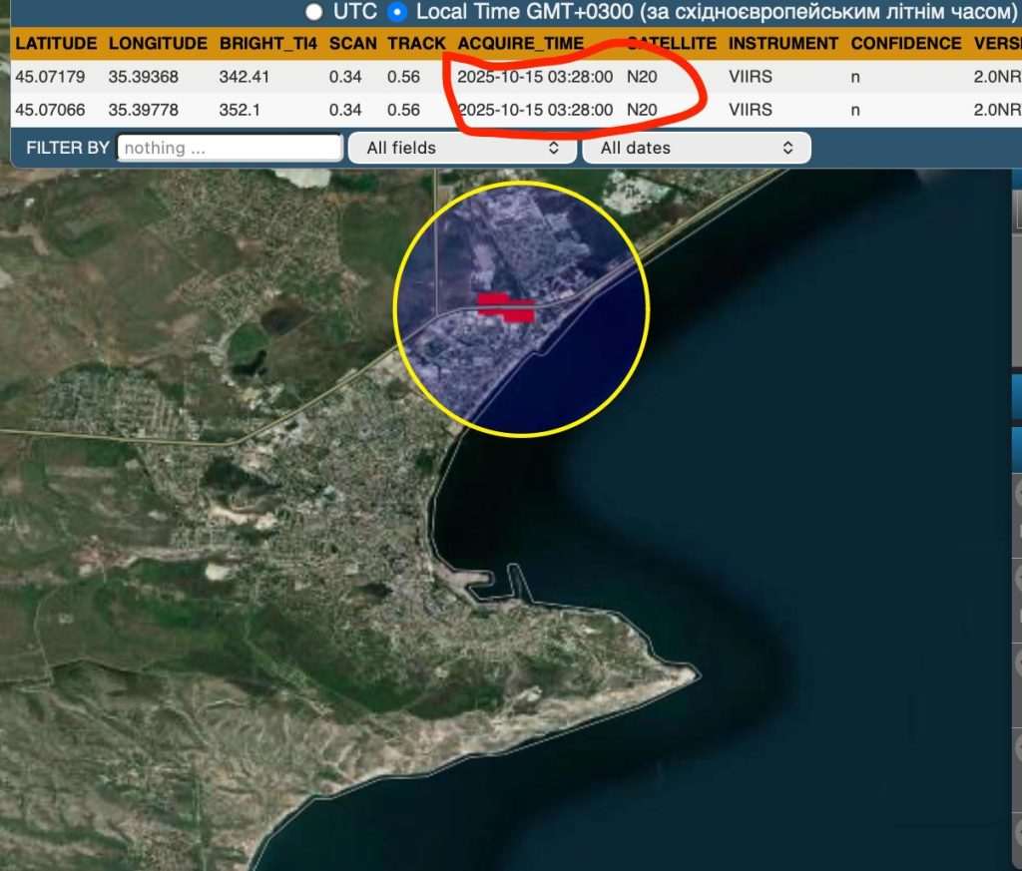The width and height of the screenshot is (1022, 871).
Task: Click the red fire detection marker on map
Action: tap(505, 307)
